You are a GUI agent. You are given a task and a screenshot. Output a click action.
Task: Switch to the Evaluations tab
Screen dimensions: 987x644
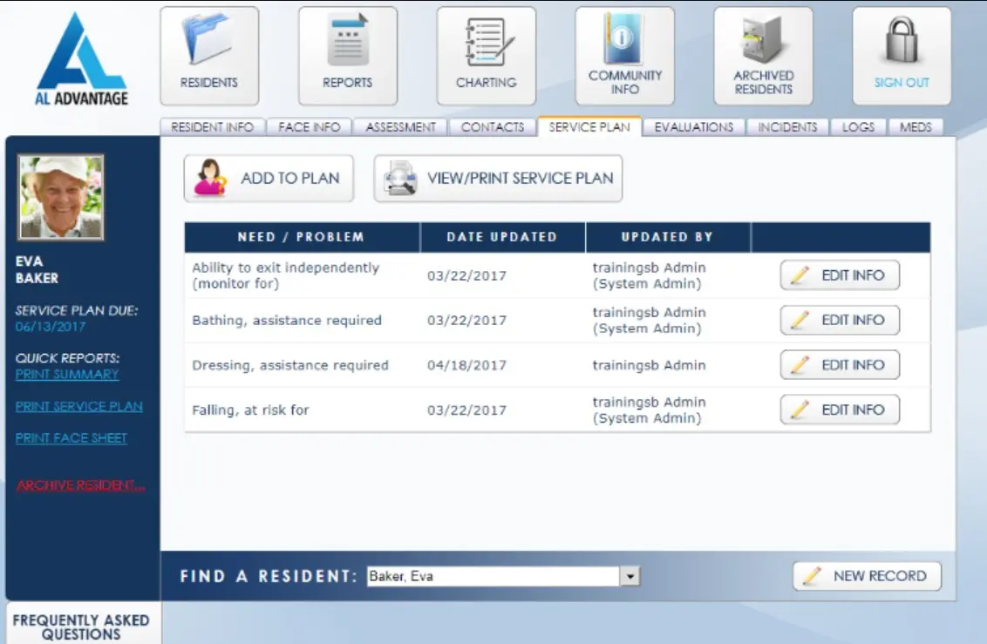pos(694,126)
